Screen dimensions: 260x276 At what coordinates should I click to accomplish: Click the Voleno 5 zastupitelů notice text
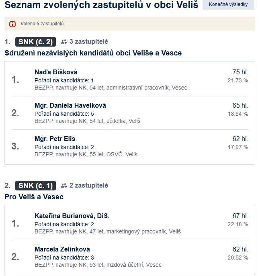click(43, 24)
